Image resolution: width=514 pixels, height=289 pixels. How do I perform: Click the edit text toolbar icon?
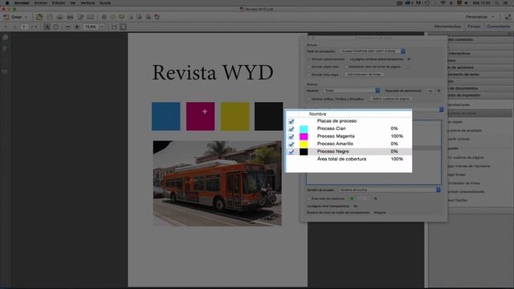(x=80, y=17)
